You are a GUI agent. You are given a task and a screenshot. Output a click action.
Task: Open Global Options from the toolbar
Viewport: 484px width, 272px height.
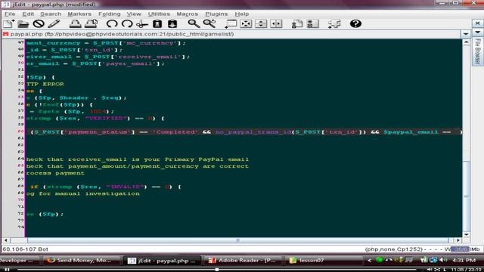[x=312, y=23]
